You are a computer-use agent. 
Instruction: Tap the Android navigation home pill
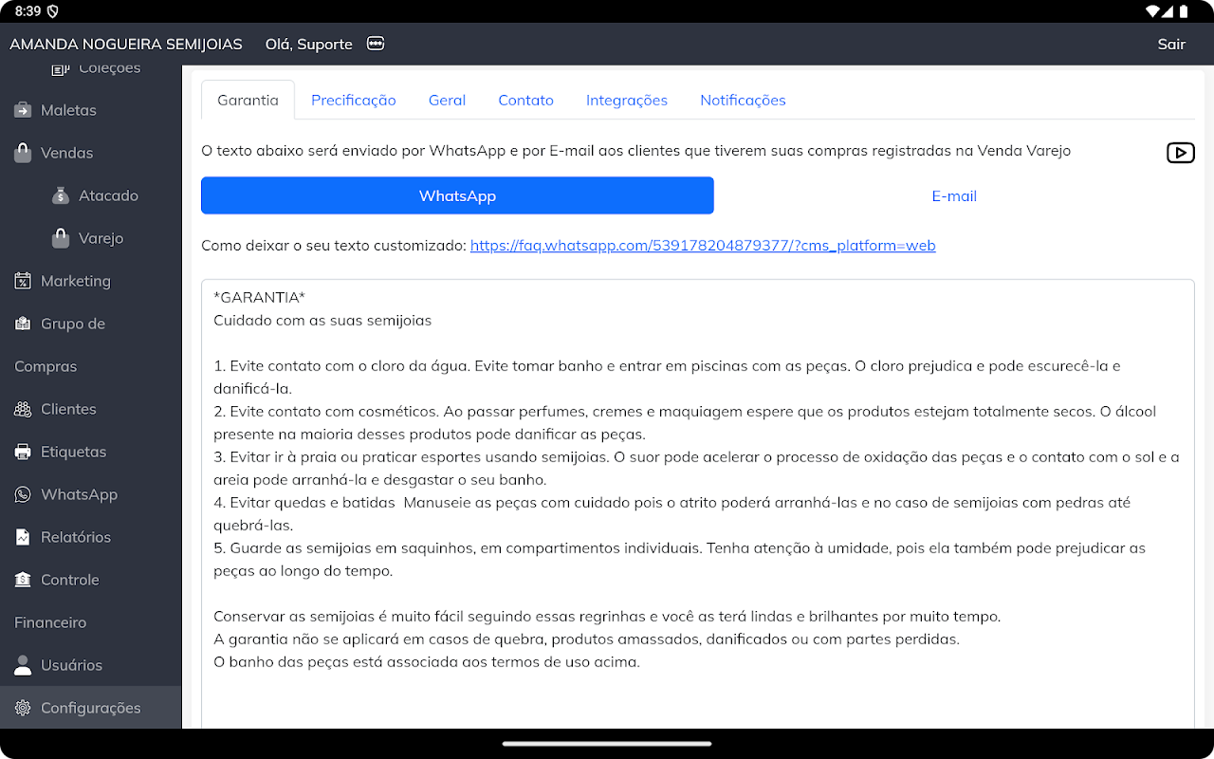pos(607,744)
